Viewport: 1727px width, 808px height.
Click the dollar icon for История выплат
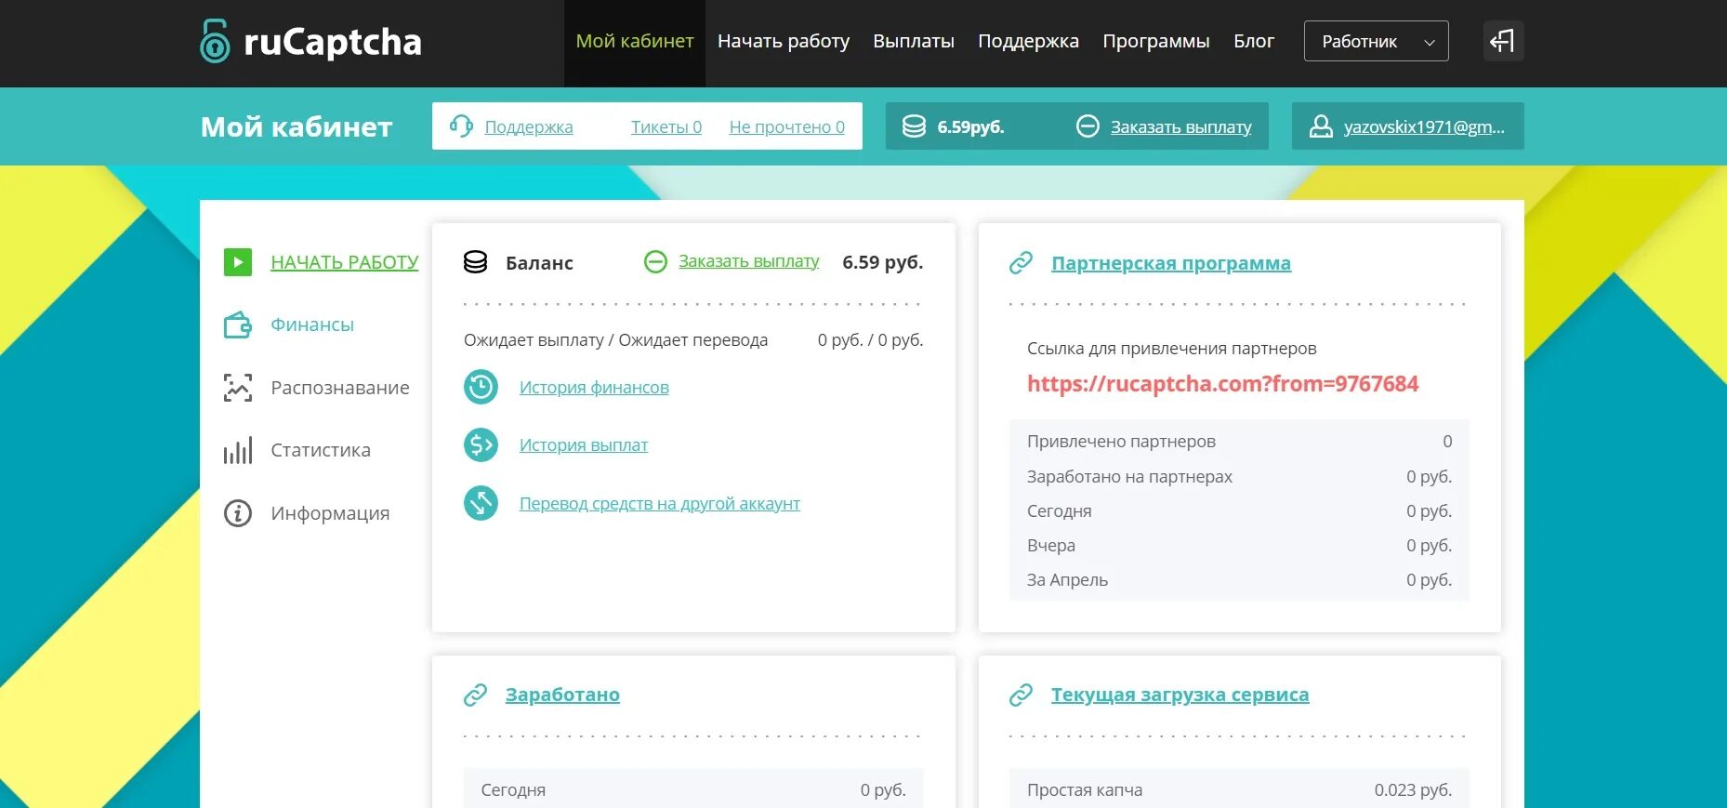481,445
